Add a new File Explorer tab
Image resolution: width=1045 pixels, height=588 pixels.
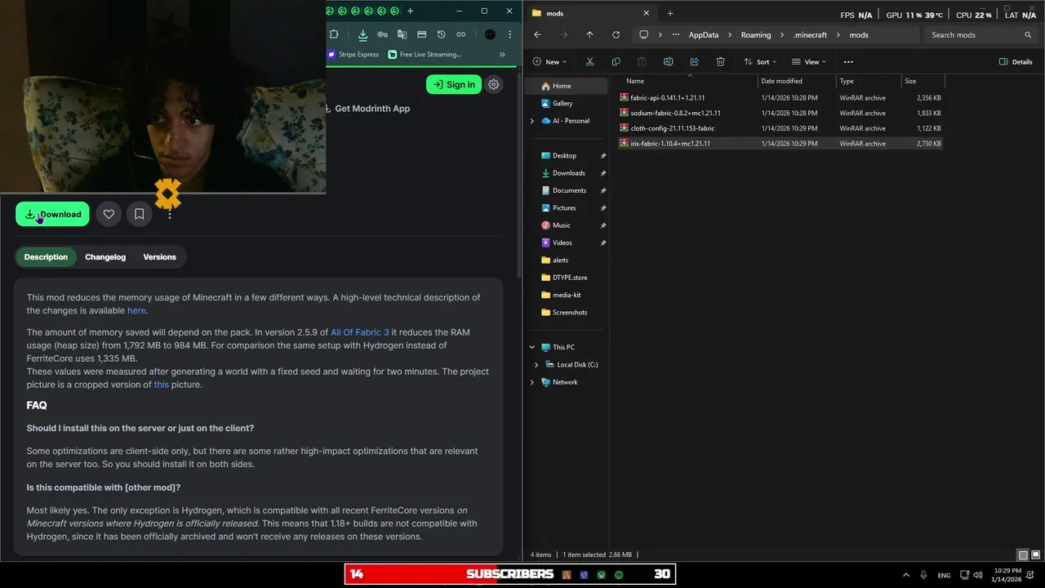click(x=669, y=13)
